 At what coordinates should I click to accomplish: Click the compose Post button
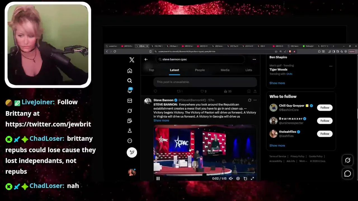coord(132,152)
